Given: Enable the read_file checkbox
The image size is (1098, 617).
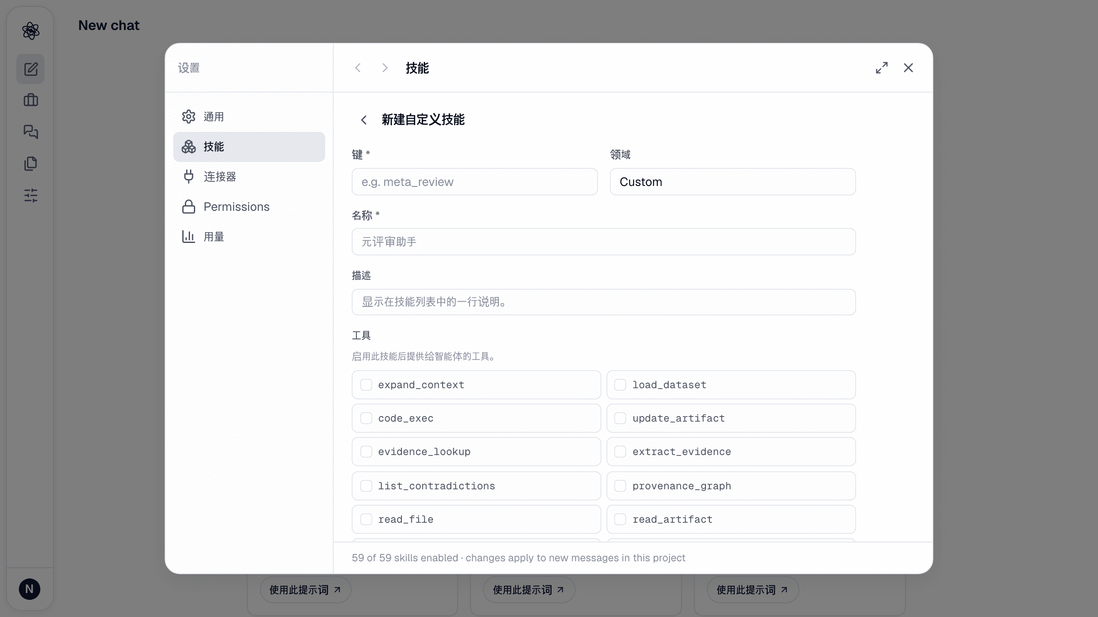Looking at the screenshot, I should (366, 519).
